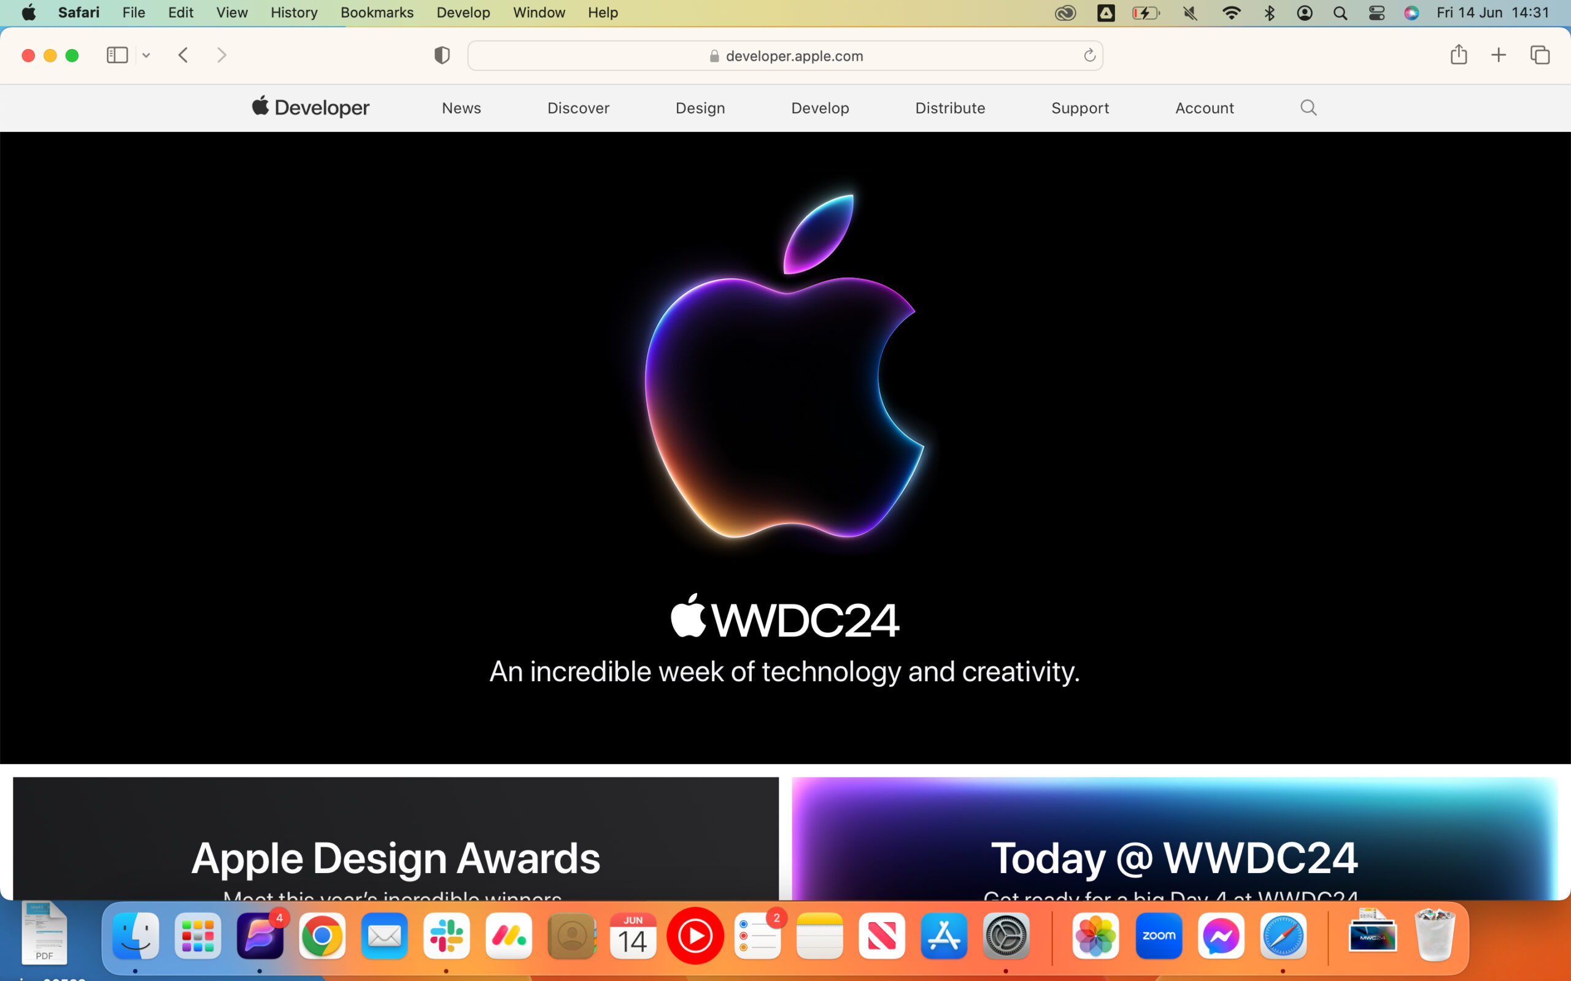Screen dimensions: 1571x981
Task: Click the Apple Design Awards banner
Action: tap(395, 857)
